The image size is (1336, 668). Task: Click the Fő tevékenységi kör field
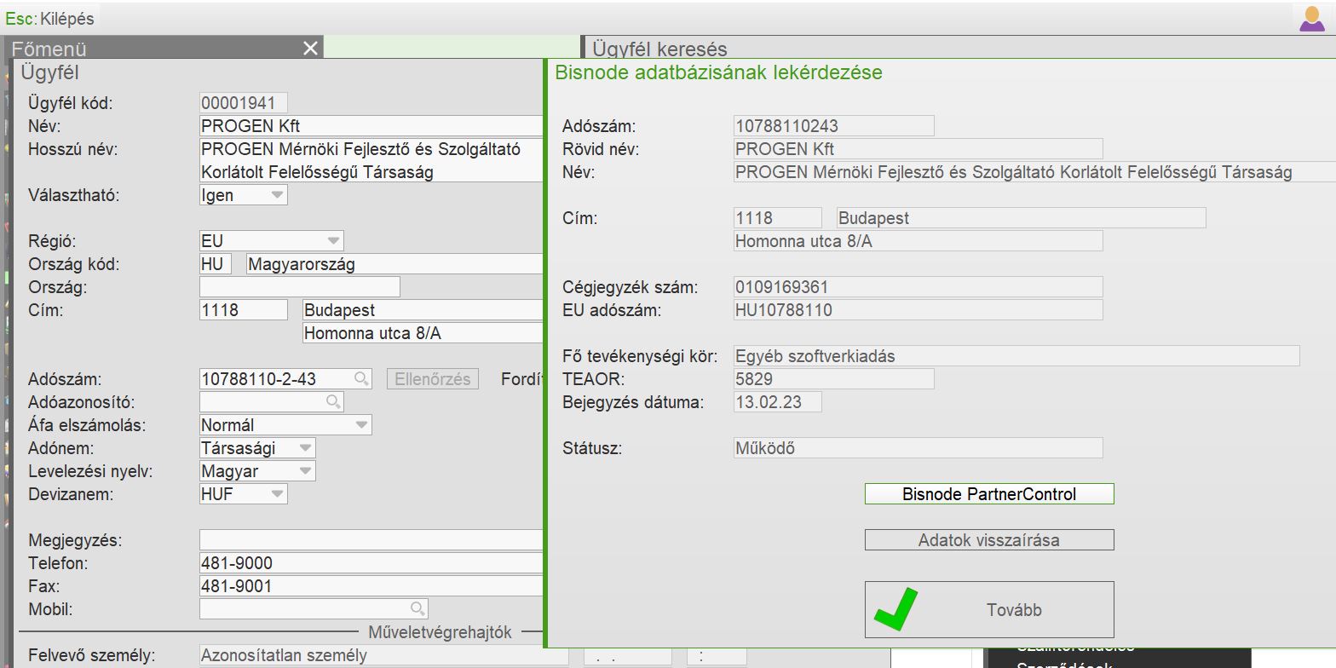coord(1016,356)
